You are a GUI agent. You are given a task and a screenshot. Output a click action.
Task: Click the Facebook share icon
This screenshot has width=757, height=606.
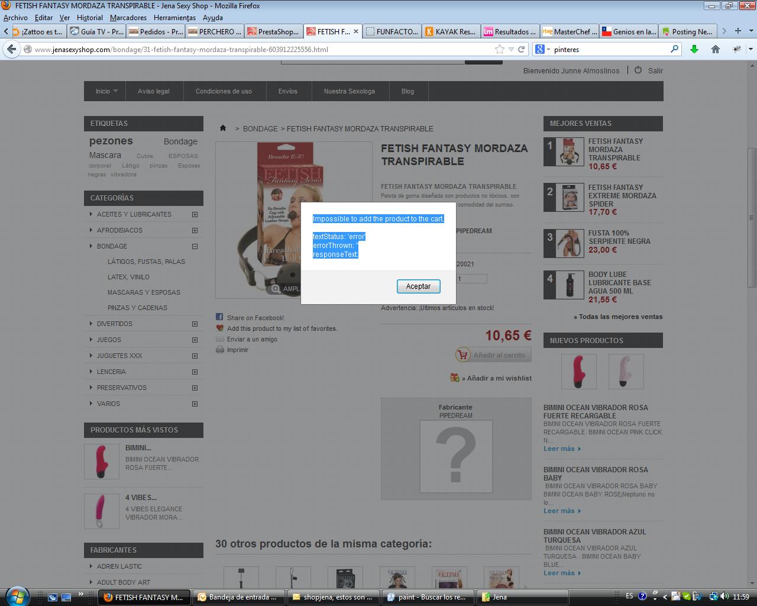point(219,317)
